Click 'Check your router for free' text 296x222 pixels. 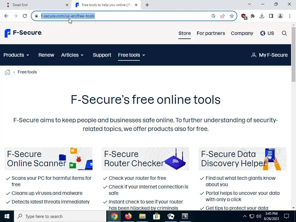coord(137,178)
